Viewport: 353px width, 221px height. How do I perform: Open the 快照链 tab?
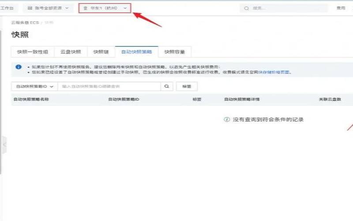click(101, 52)
